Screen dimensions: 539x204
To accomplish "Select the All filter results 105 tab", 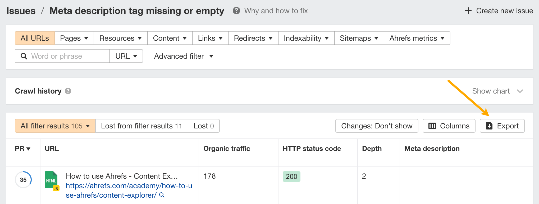I will click(x=55, y=126).
